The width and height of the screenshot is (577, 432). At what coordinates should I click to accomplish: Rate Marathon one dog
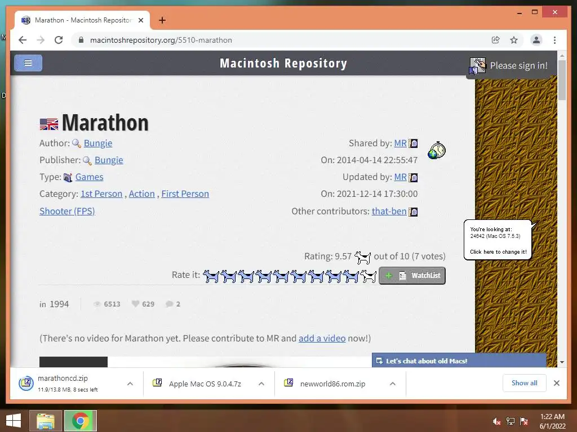click(211, 276)
